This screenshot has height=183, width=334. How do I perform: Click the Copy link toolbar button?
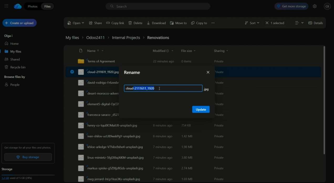[115, 23]
